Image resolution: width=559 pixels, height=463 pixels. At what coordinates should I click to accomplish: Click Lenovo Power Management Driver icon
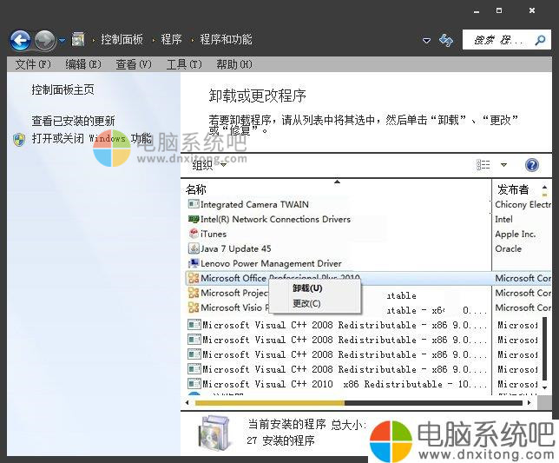pos(194,263)
